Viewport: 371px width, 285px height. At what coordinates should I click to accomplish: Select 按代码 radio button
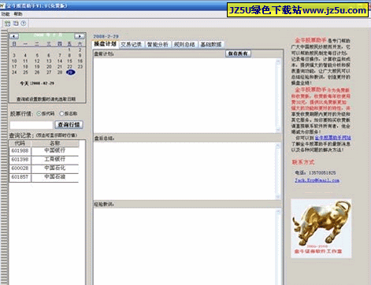tap(39, 113)
